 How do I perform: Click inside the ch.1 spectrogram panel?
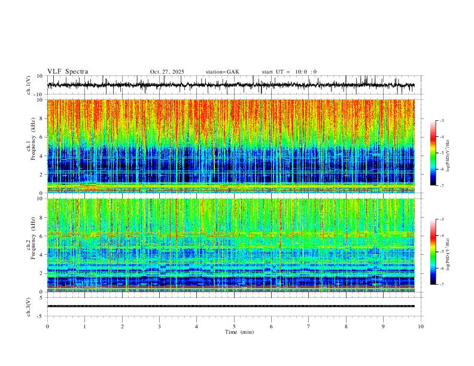point(230,146)
